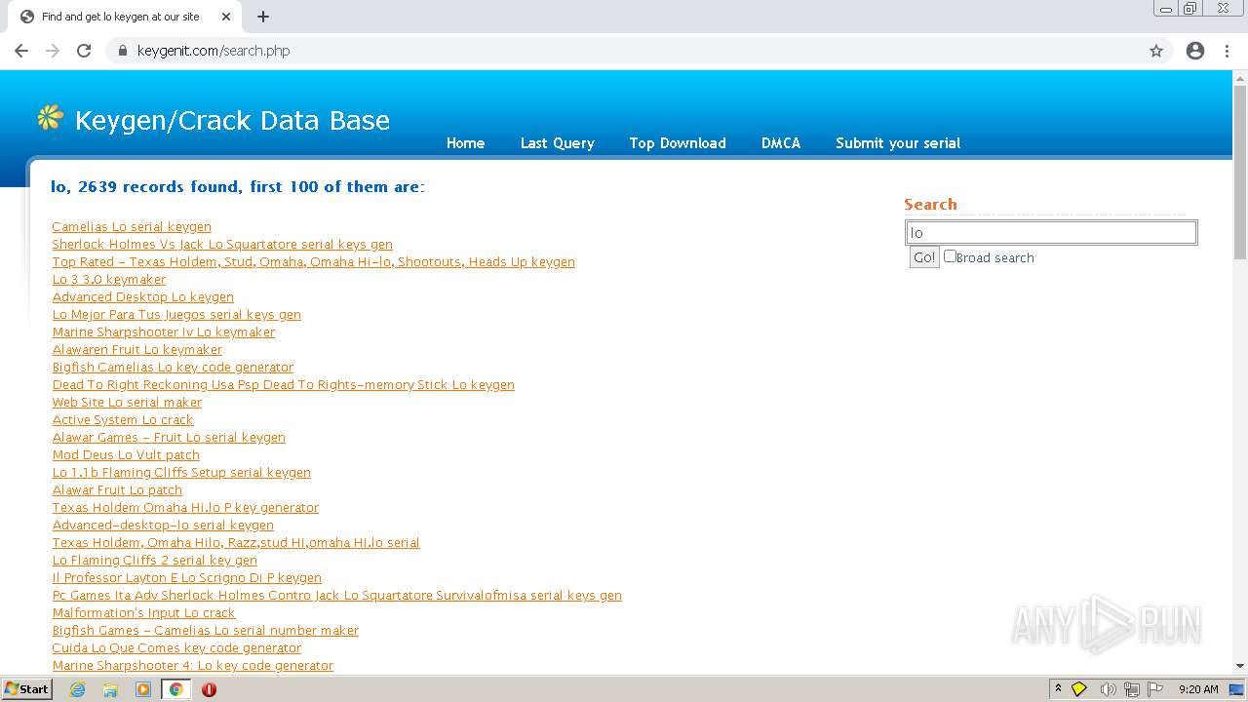Click the yellow shield tray icon
Screen dimensions: 1248x702
click(x=1079, y=689)
